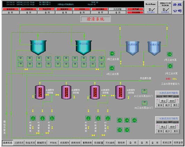This screenshot has height=147, width=185.
Task: Click the first purple coagulant dissolving tank
Action: point(40,92)
